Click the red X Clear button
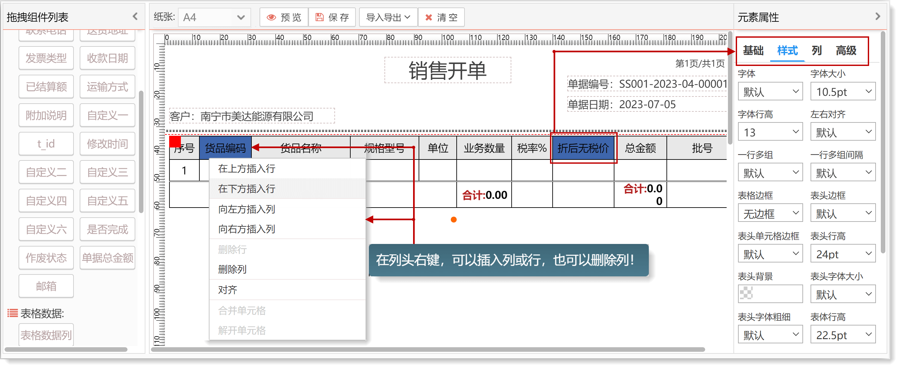Image resolution: width=900 pixels, height=369 pixels. tap(441, 18)
